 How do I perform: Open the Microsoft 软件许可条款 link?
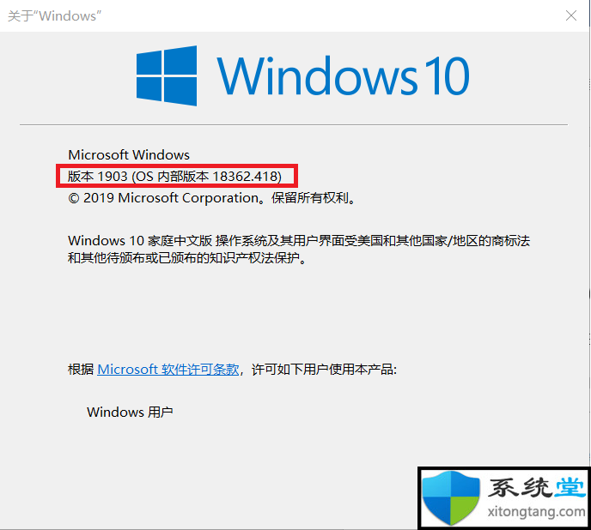pyautogui.click(x=168, y=370)
